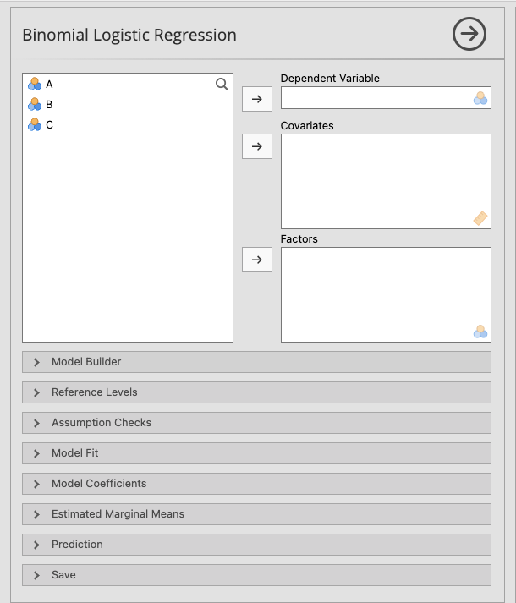Screen dimensions: 516x603
Task: Expand the Estimated Marginal Means section
Action: coord(256,514)
